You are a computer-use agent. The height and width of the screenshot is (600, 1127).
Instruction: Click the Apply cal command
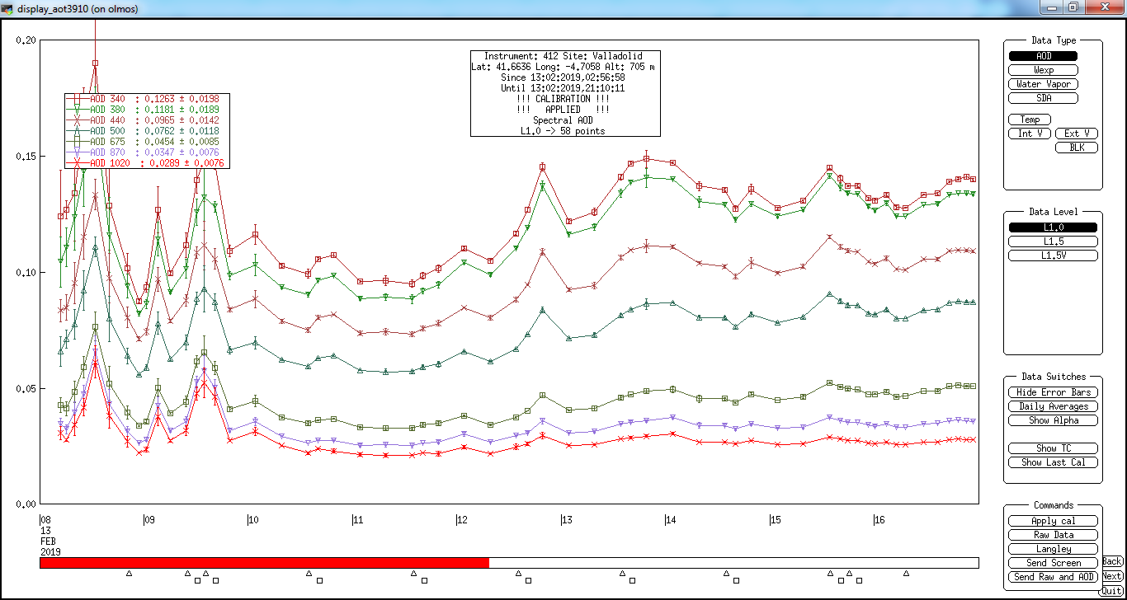coord(1053,521)
